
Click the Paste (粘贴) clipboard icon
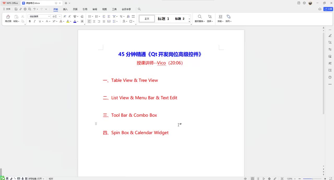pos(16,17)
